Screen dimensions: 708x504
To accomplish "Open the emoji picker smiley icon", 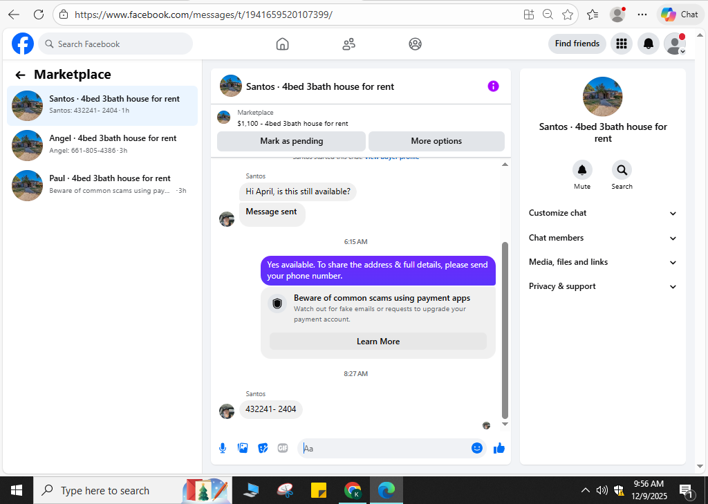I will pos(477,448).
